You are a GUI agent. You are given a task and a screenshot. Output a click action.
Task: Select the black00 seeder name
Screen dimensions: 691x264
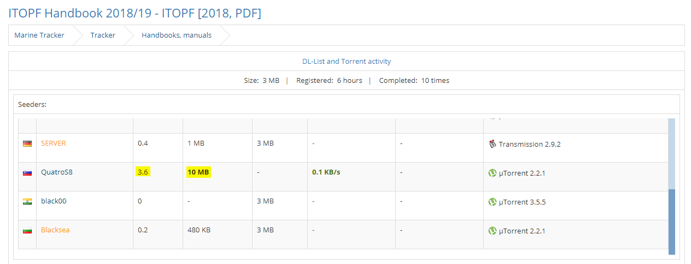(x=54, y=201)
